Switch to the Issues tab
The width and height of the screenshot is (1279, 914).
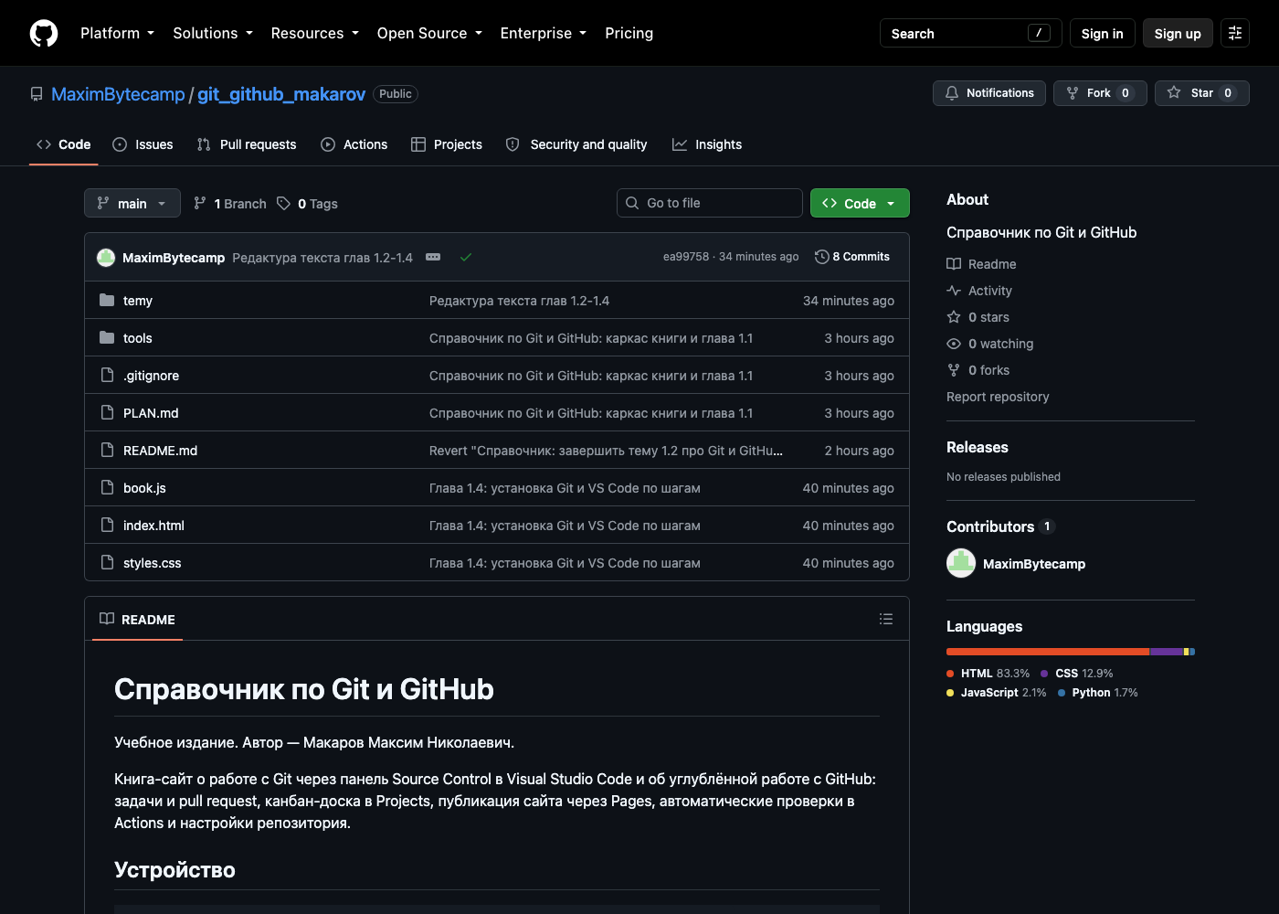click(x=143, y=144)
